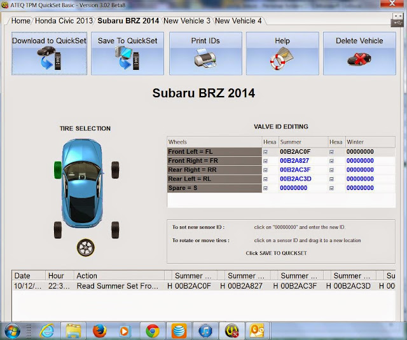Click log value H 00B2AC3D
Screen dimensions: 407x340
[x=348, y=286]
